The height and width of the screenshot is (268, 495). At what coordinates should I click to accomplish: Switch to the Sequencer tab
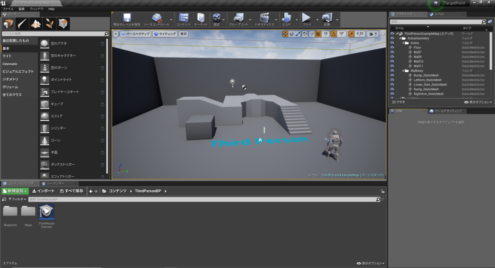click(56, 183)
